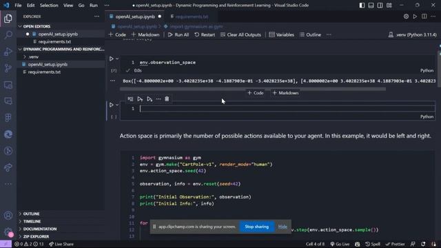
Task: Open Run and Debug view
Action: [x=8, y=52]
